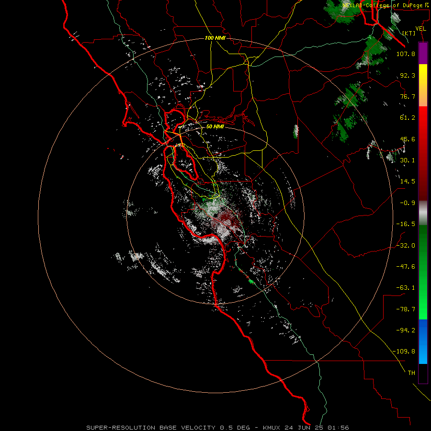
Task: Click the -94.2 velocity scale value
Action: pos(406,330)
